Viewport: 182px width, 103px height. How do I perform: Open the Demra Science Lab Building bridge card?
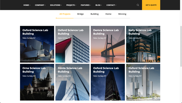click(x=108, y=44)
